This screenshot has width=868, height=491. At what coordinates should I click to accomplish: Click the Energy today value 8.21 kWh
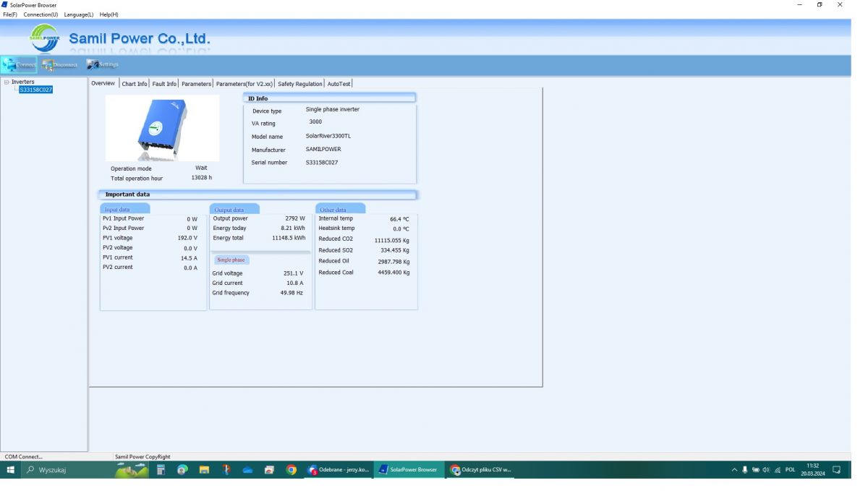(x=293, y=229)
